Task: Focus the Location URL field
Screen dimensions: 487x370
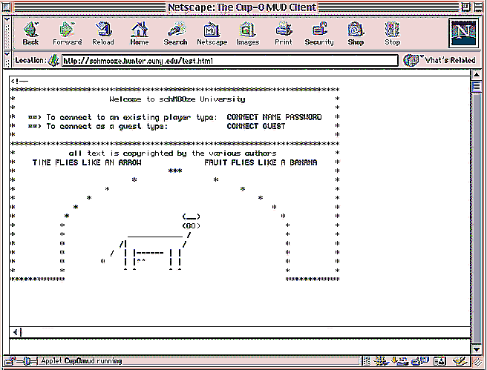Action: point(230,61)
